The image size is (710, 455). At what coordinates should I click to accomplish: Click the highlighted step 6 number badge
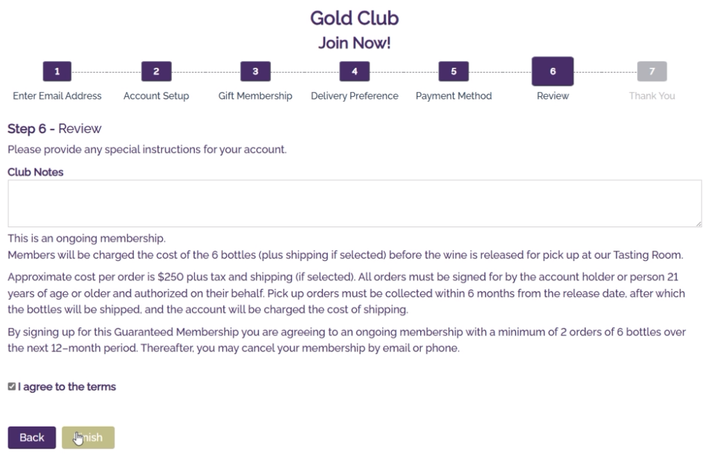pyautogui.click(x=553, y=71)
